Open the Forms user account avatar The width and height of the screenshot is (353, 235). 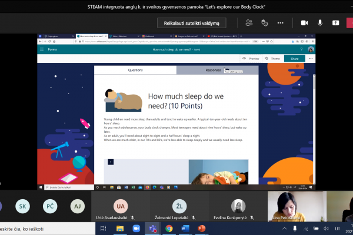(x=311, y=49)
